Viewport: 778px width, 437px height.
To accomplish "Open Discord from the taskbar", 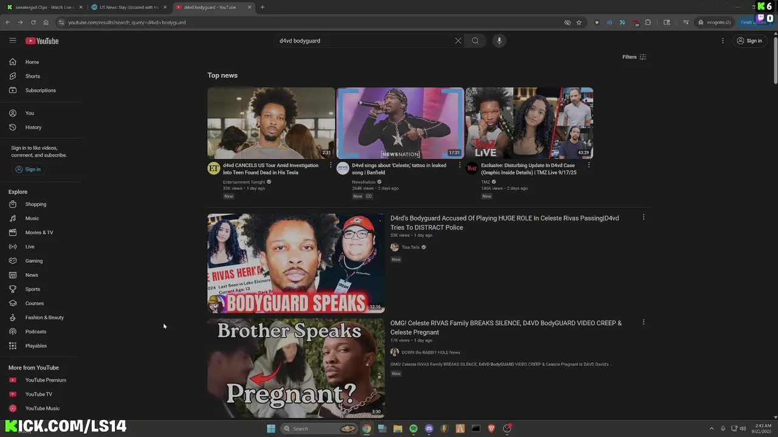I will click(429, 429).
